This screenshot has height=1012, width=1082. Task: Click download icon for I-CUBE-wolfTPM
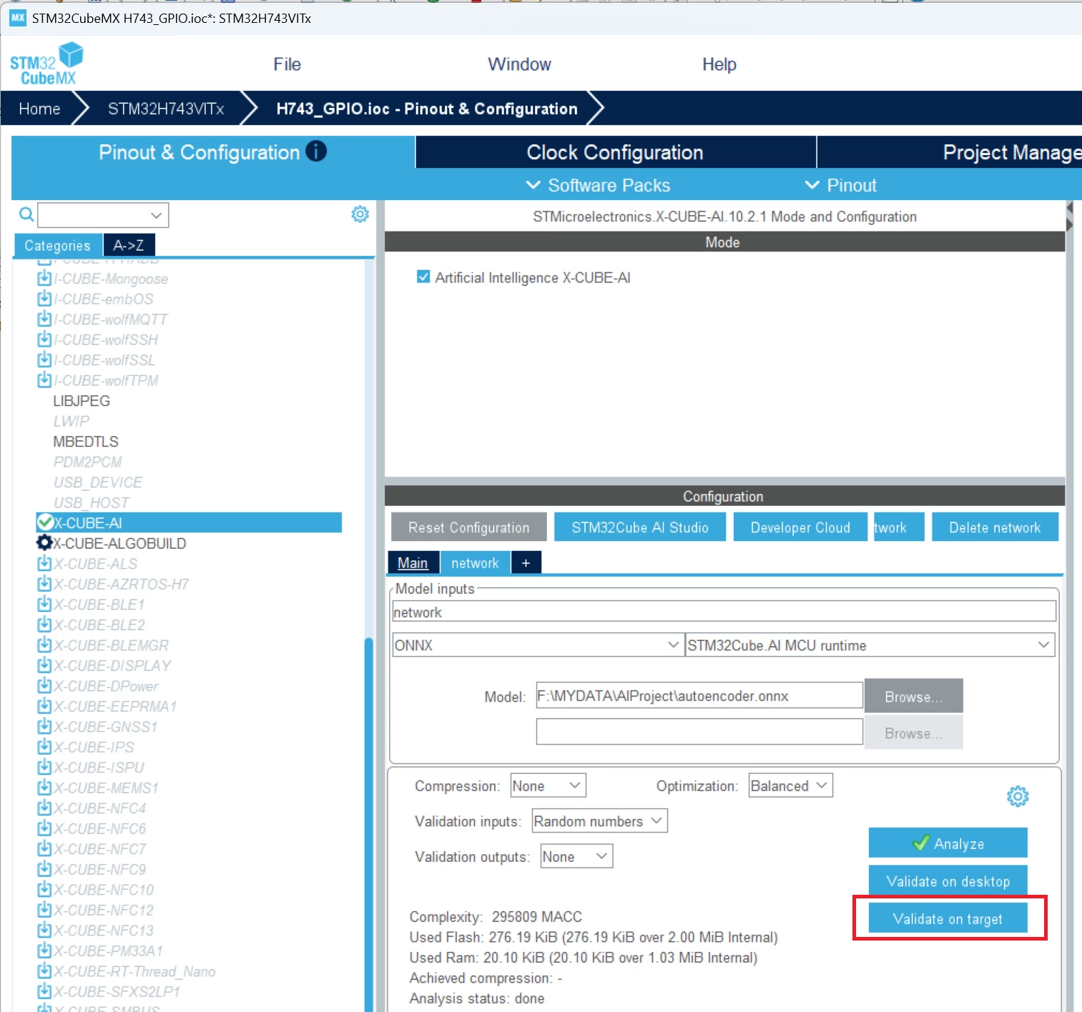[44, 379]
